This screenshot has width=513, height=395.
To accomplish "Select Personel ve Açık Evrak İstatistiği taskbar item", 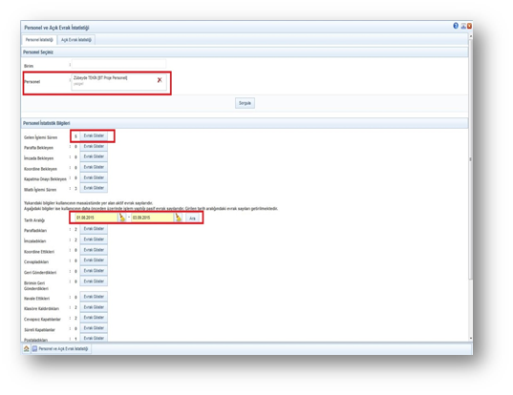I will 60,348.
